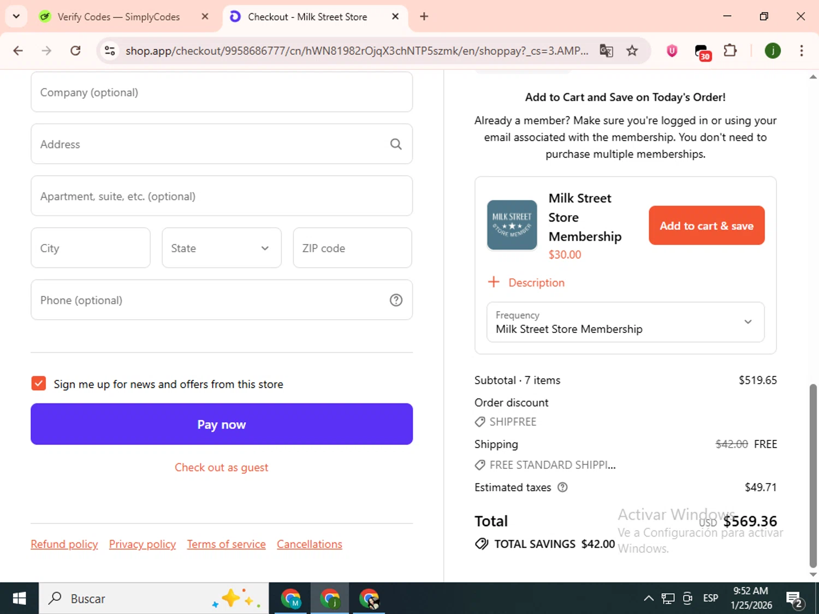Image resolution: width=819 pixels, height=614 pixels.
Task: Open the Extensions puzzle icon
Action: [730, 51]
